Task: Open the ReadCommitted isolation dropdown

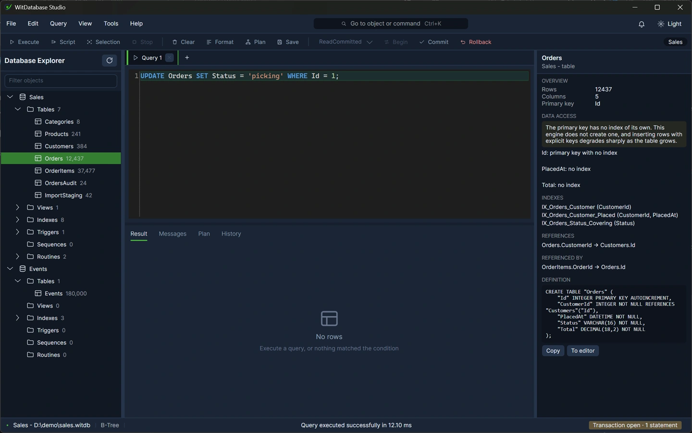Action: (x=346, y=42)
